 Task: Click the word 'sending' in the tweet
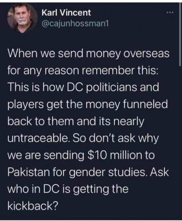64,156
